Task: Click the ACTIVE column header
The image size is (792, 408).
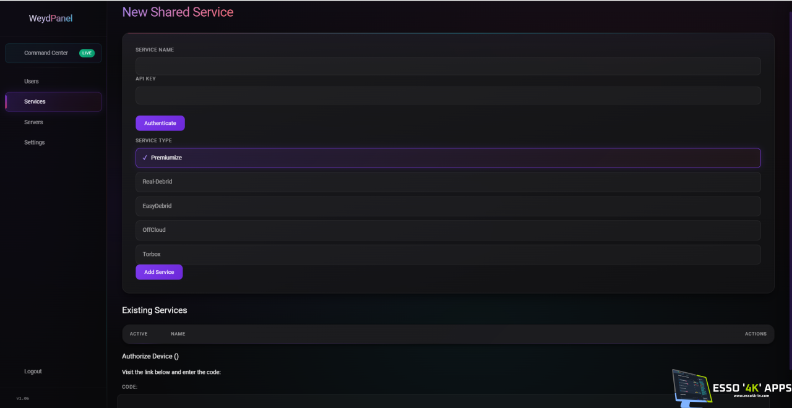Action: point(139,334)
